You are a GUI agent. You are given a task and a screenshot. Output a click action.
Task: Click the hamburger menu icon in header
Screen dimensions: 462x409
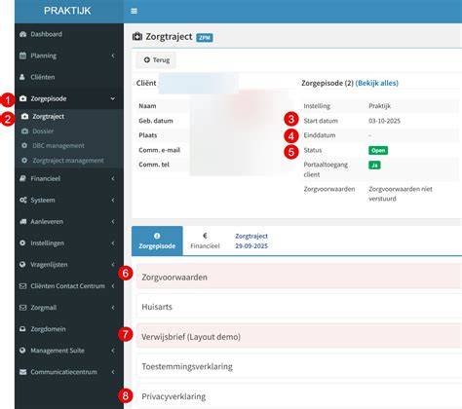pyautogui.click(x=134, y=11)
